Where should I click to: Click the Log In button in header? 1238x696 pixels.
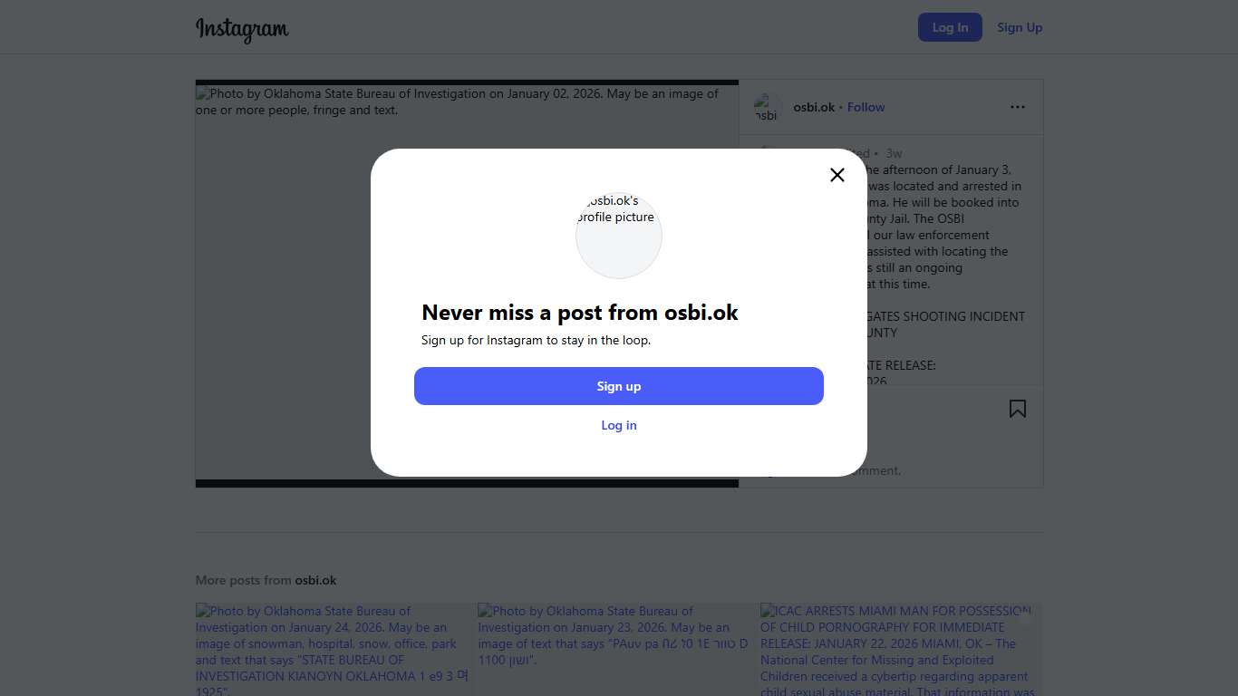tap(950, 27)
